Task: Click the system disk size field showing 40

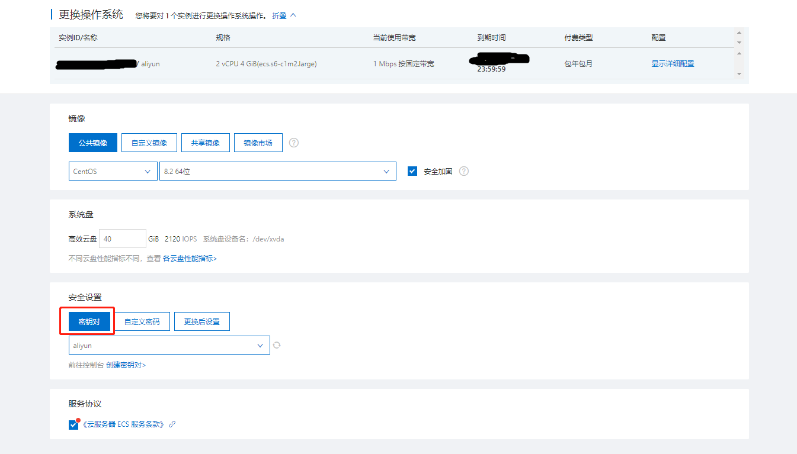Action: (x=123, y=239)
